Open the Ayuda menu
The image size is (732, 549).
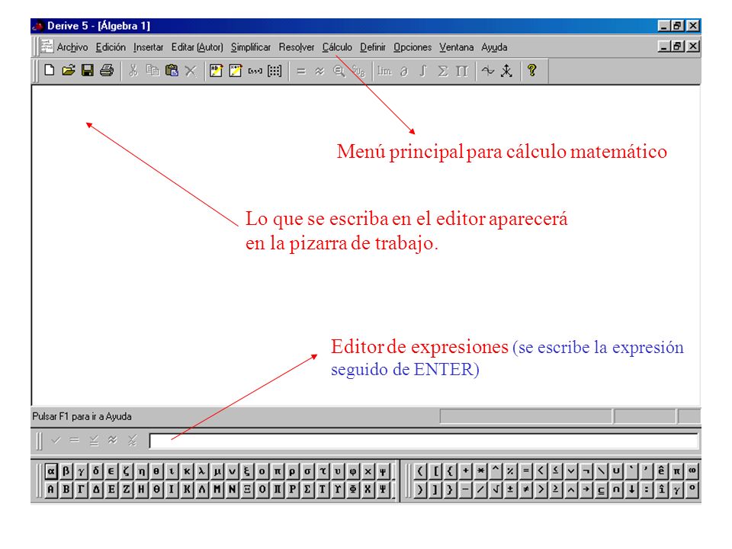click(x=494, y=47)
